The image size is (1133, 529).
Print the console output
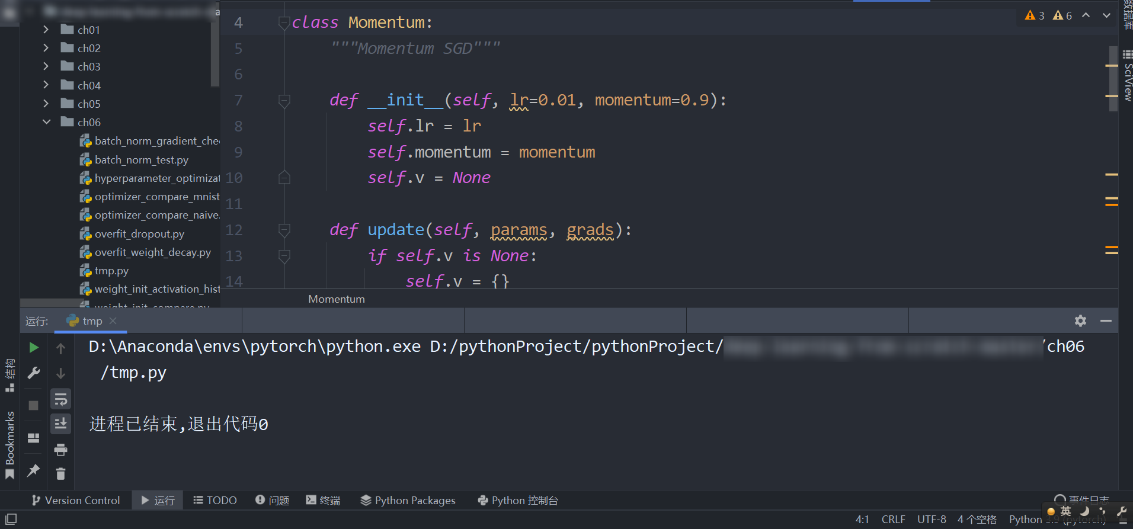tap(60, 450)
